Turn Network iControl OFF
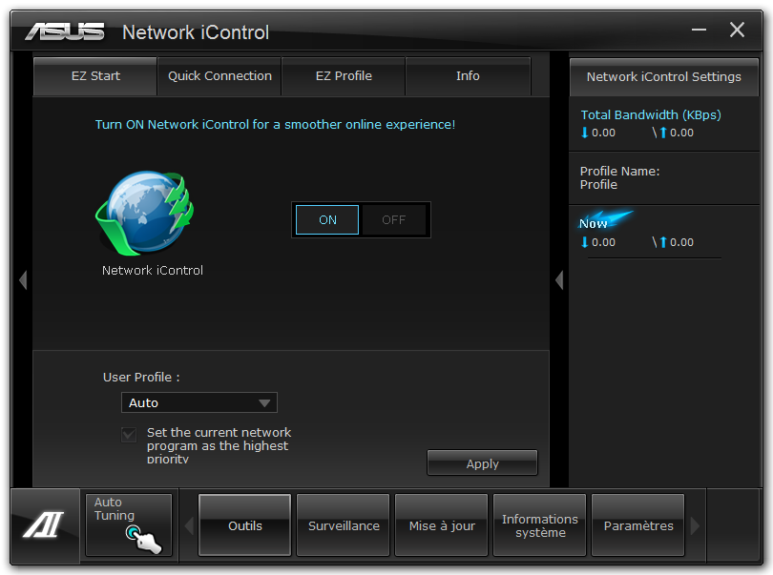The image size is (773, 575). pos(394,219)
